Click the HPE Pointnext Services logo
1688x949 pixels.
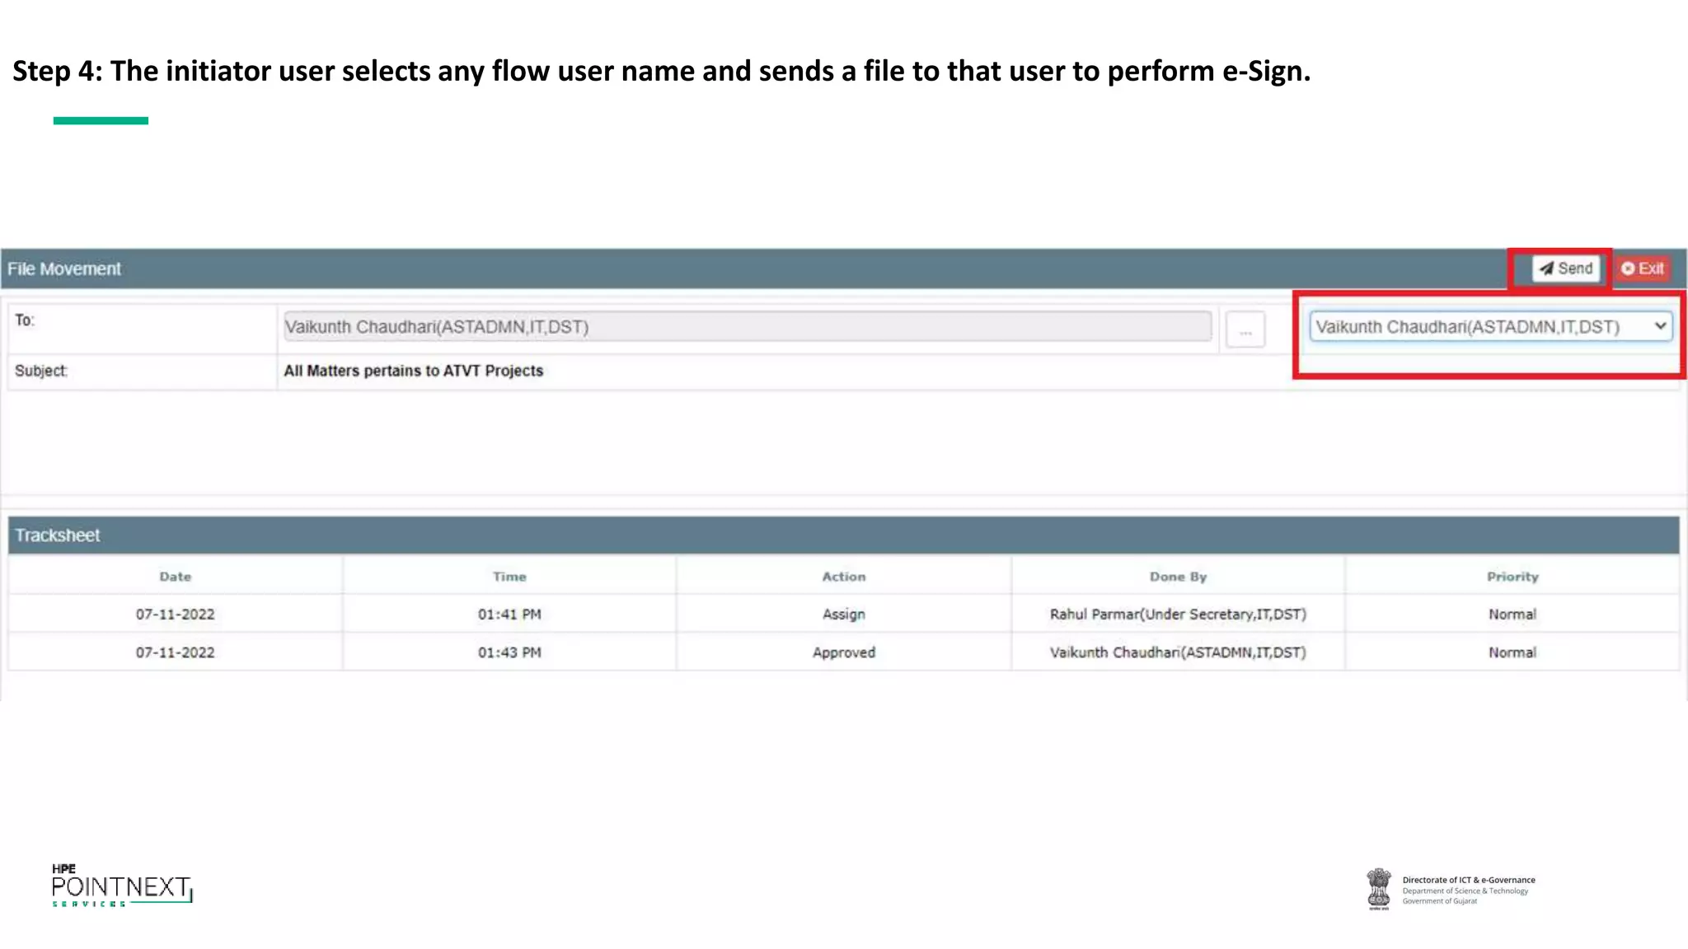[122, 886]
